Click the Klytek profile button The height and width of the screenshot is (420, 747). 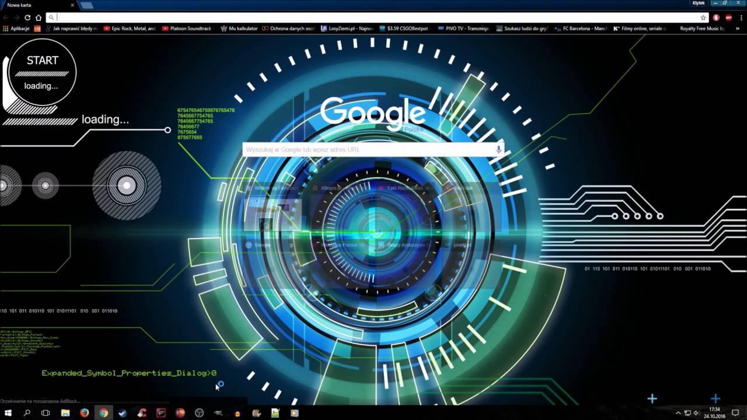(x=698, y=3)
